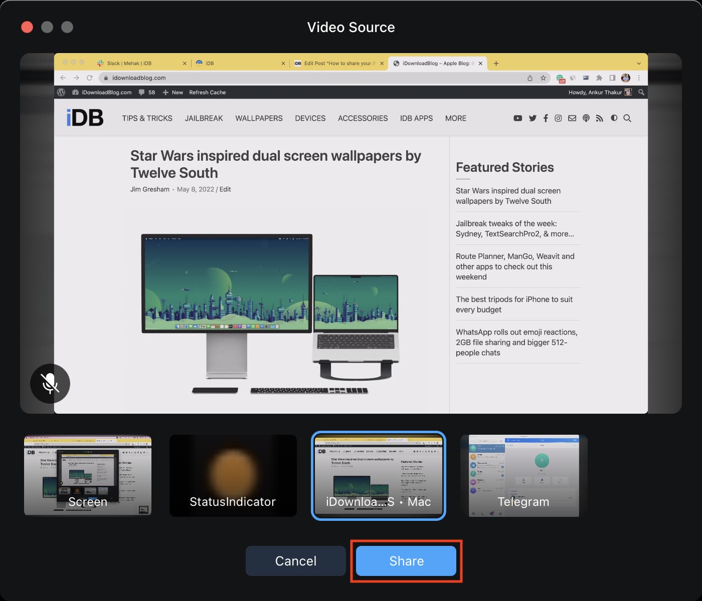Open the browser side panel icon
The image size is (702, 601).
(x=612, y=78)
